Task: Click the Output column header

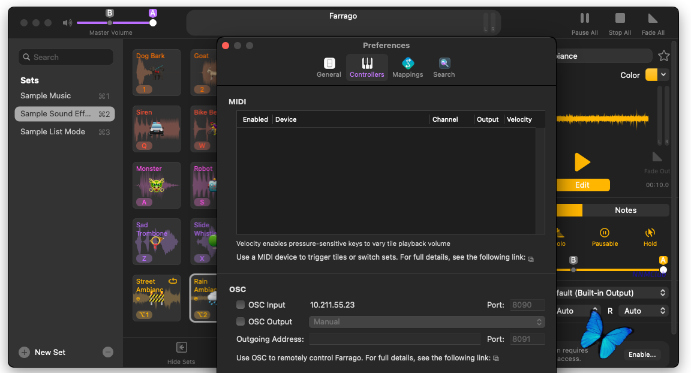Action: pyautogui.click(x=488, y=119)
